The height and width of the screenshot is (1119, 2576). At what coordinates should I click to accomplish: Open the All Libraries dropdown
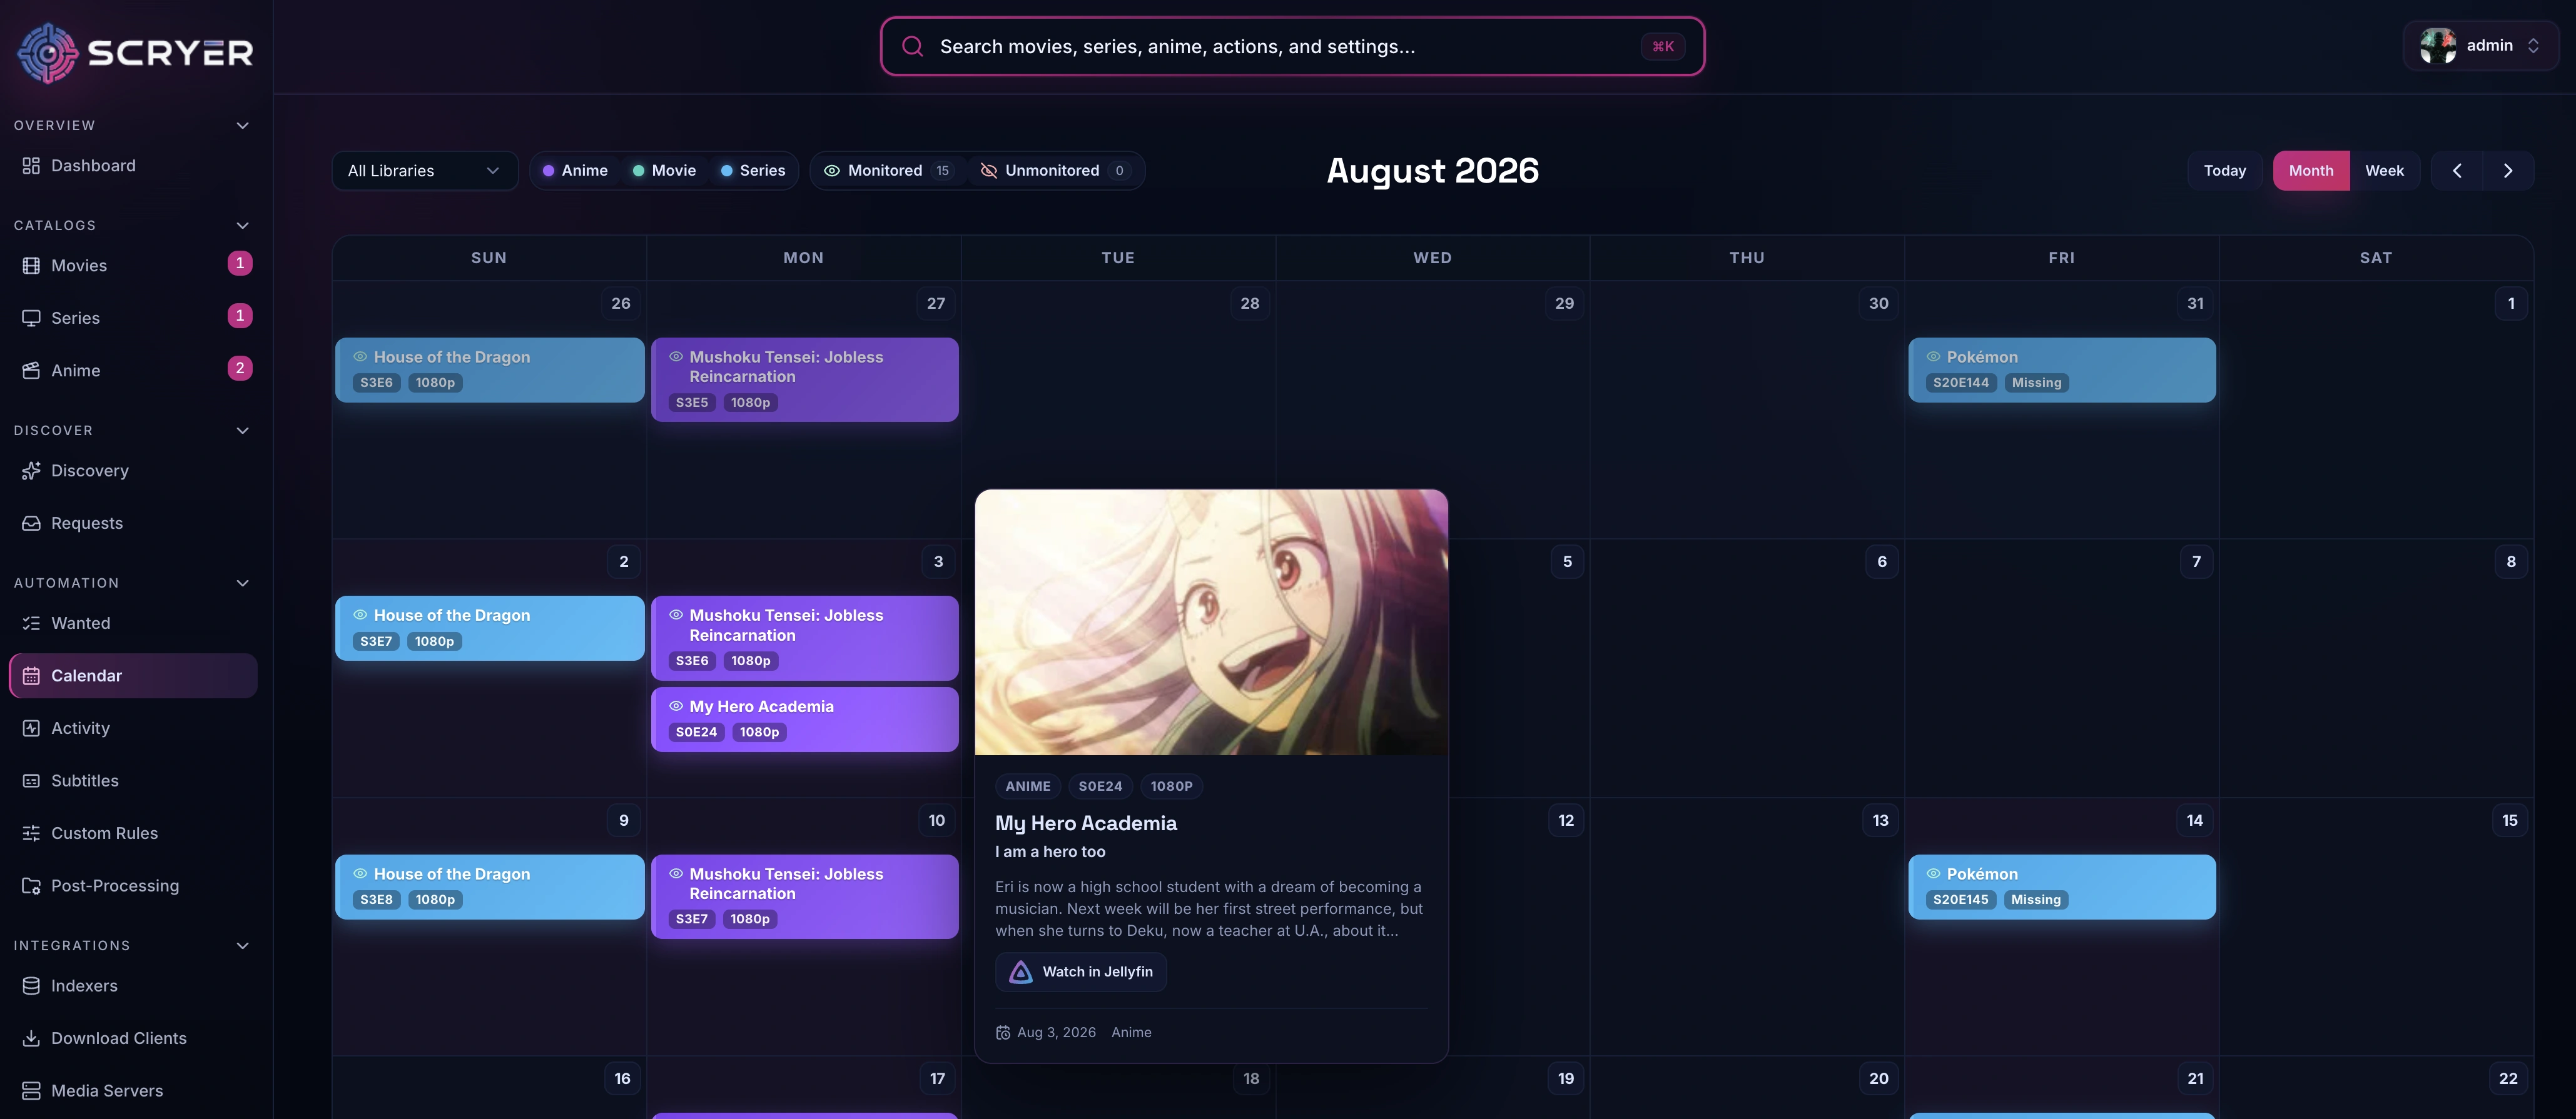pos(424,171)
